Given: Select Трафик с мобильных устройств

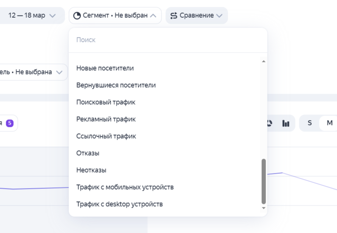Looking at the screenshot, I should coord(125,187).
